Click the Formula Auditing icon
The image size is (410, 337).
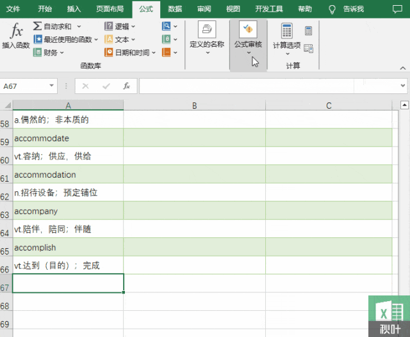pyautogui.click(x=248, y=29)
